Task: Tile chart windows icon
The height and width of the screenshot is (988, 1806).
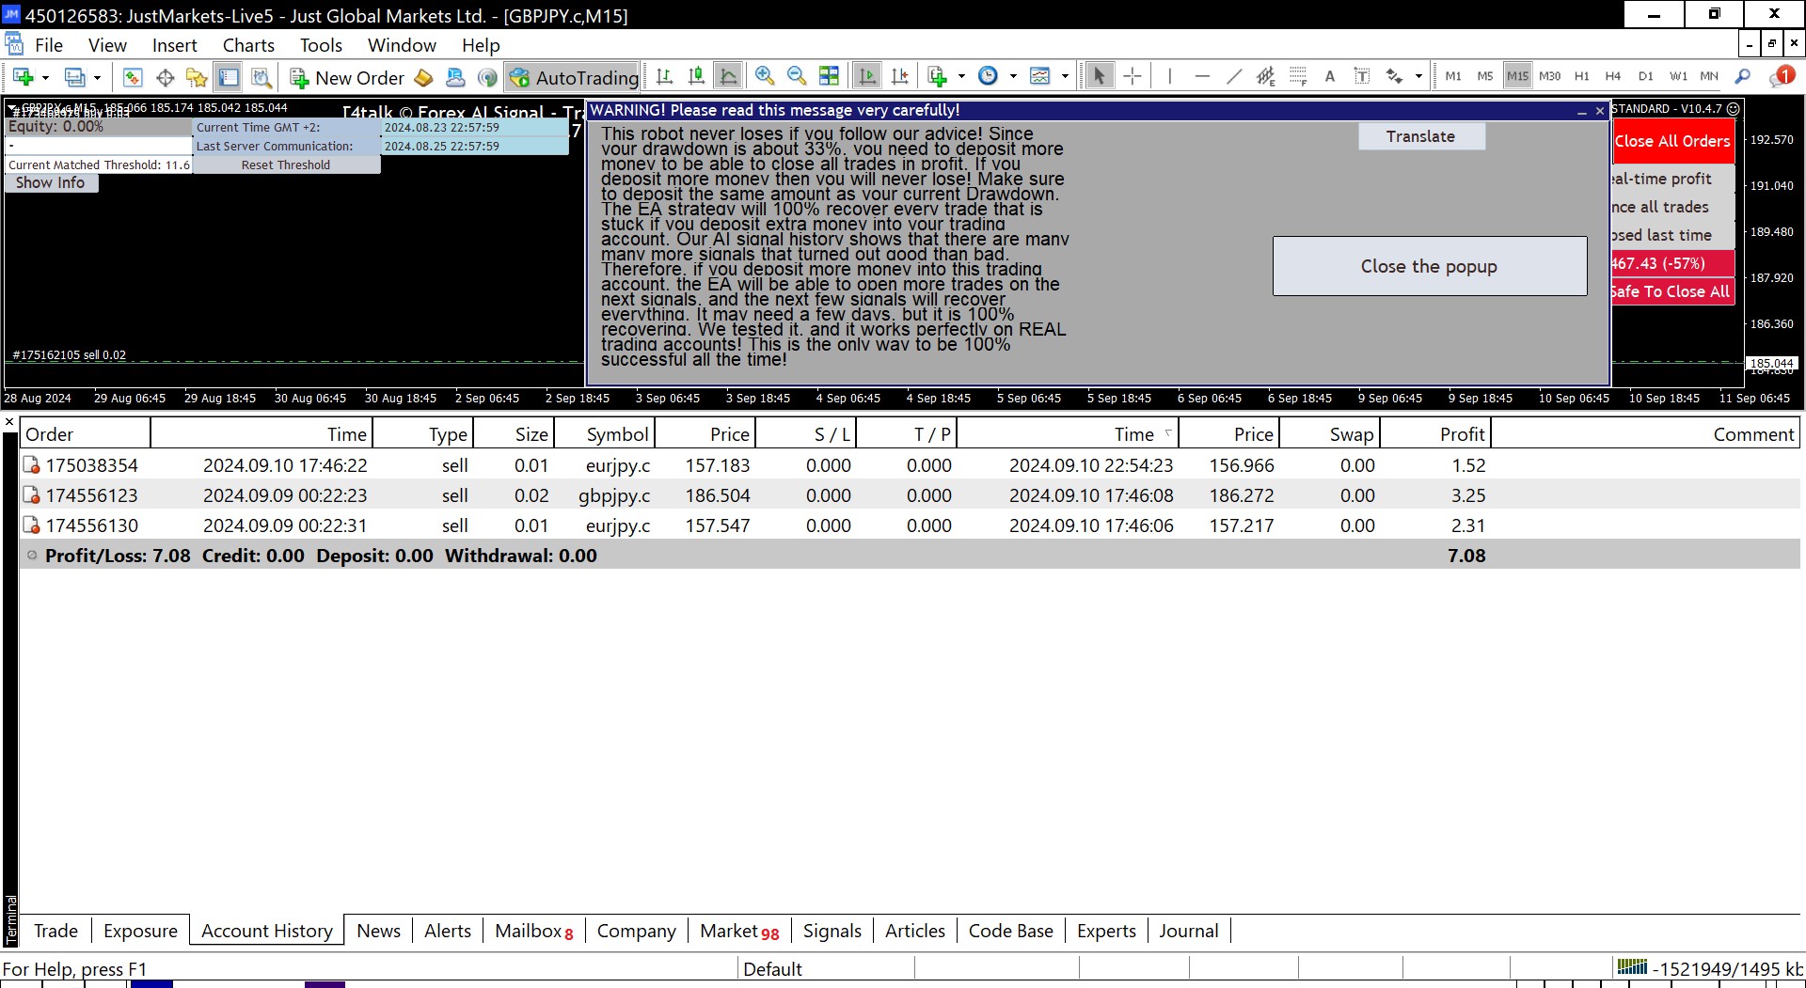Action: pyautogui.click(x=829, y=77)
